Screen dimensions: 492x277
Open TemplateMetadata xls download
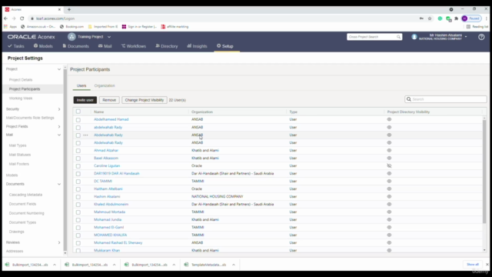[x=206, y=265]
